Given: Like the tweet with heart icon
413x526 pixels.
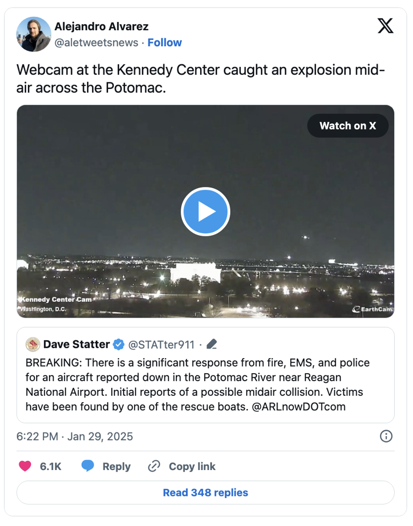Looking at the screenshot, I should [x=25, y=466].
